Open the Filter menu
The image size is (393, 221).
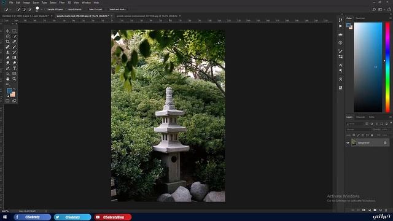(62, 2)
